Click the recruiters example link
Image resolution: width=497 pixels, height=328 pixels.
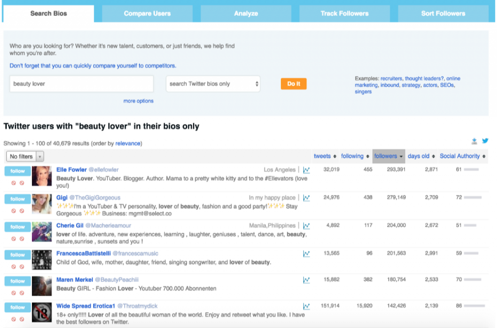(391, 78)
